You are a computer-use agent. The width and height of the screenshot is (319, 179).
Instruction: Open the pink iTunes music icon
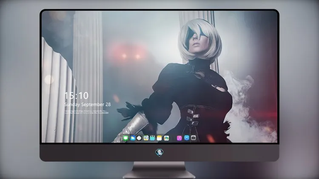(x=179, y=138)
